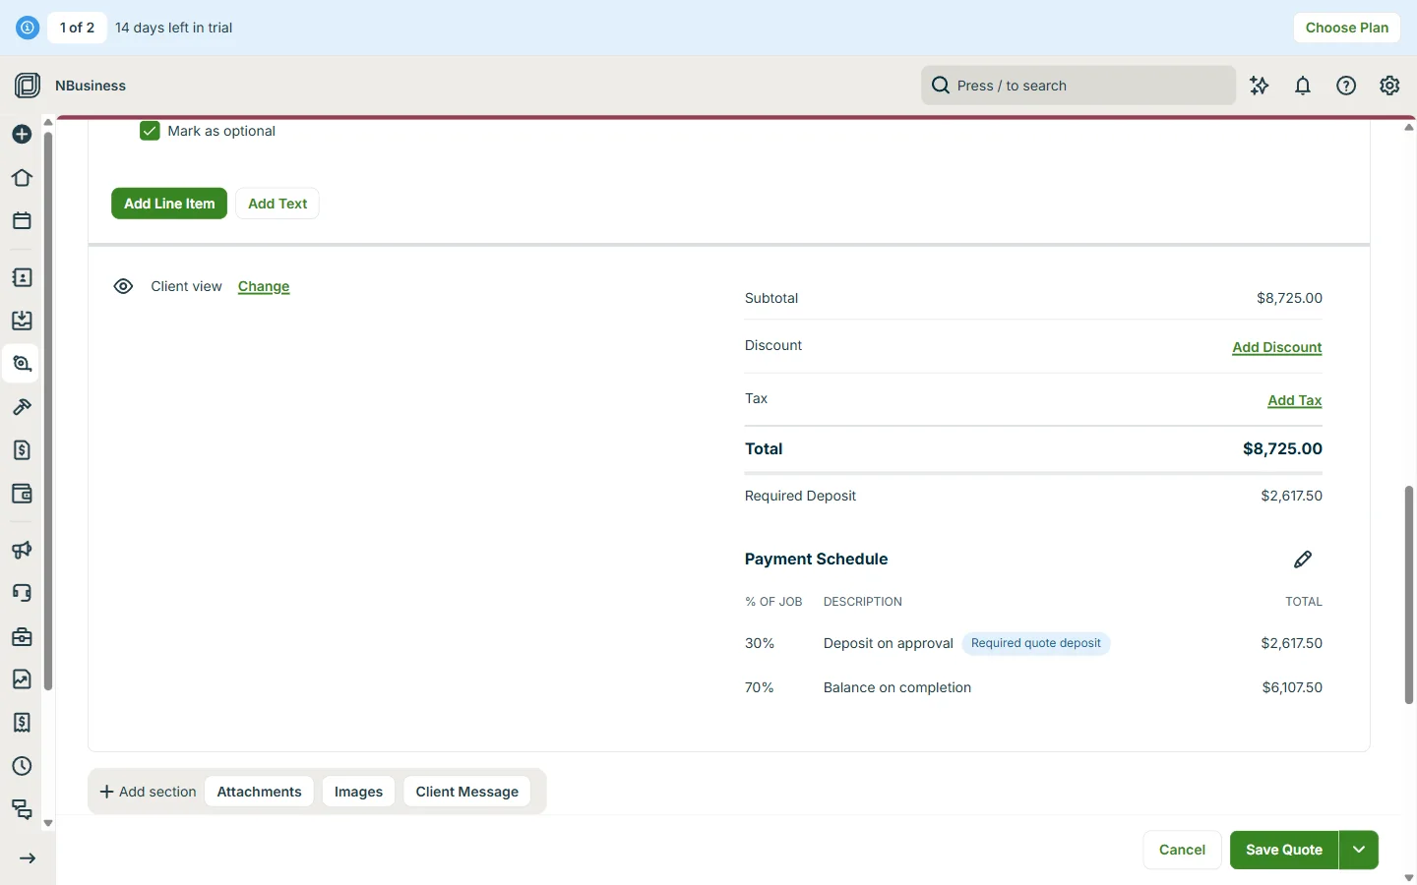Open the chart Insights icon in sidebar
This screenshot has width=1417, height=885.
point(22,679)
